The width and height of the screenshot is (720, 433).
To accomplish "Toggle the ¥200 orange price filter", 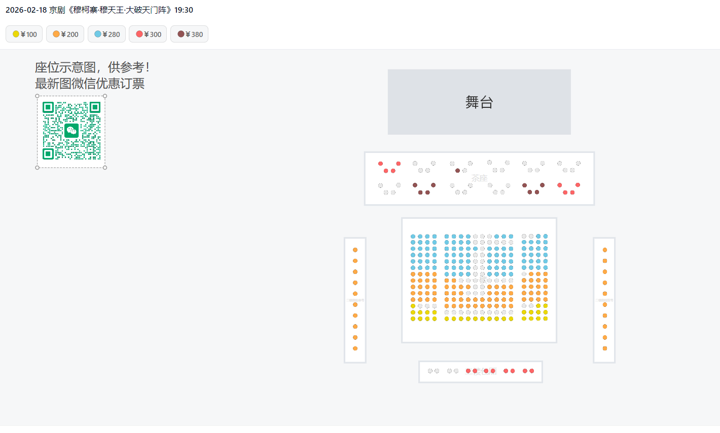I will point(65,34).
